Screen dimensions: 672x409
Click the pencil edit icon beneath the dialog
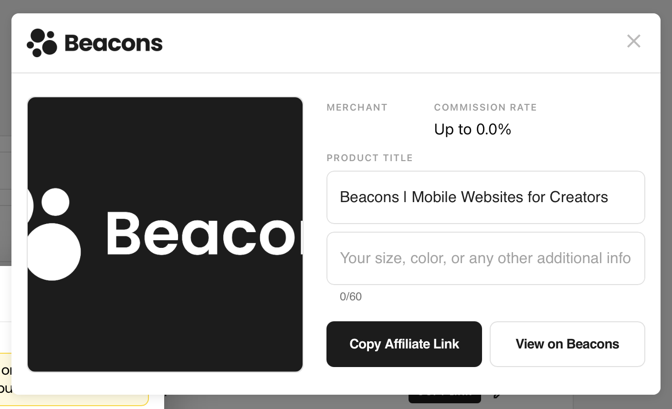(497, 396)
